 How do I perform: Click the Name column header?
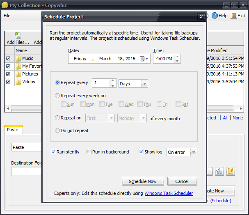coord(28,50)
